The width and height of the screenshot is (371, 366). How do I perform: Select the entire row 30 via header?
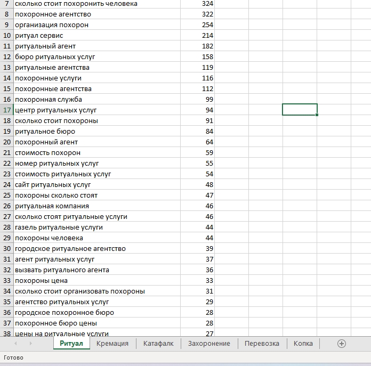tap(7, 249)
